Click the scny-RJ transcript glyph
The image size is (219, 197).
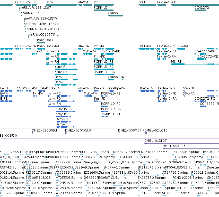coord(66,69)
